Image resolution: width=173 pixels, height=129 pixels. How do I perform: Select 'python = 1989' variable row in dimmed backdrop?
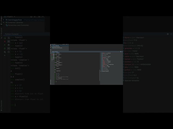click(x=132, y=70)
